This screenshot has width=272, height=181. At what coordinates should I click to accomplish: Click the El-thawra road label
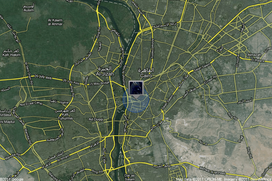pyautogui.click(x=257, y=60)
